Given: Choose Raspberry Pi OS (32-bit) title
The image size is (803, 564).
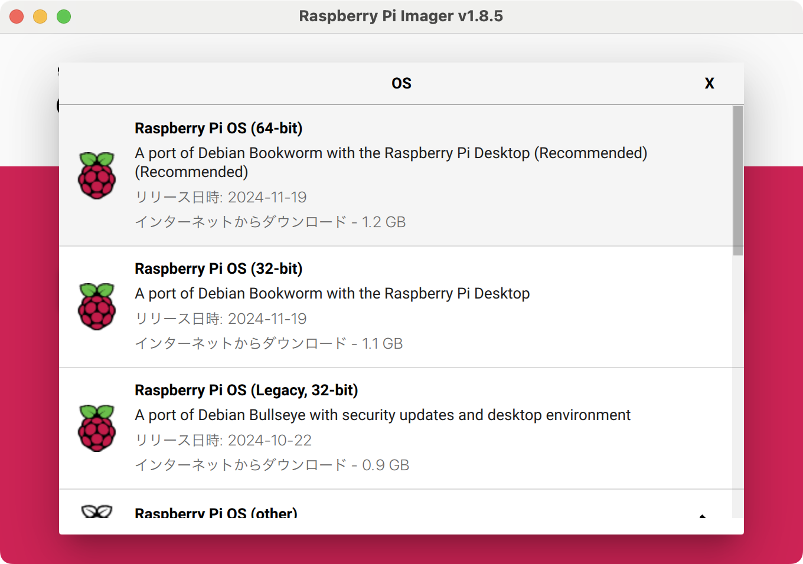Looking at the screenshot, I should 218,268.
